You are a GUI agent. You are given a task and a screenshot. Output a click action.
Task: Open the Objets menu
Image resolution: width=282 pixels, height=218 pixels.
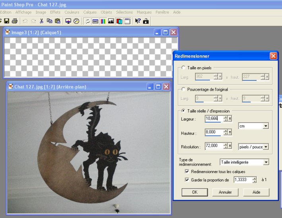[106, 12]
